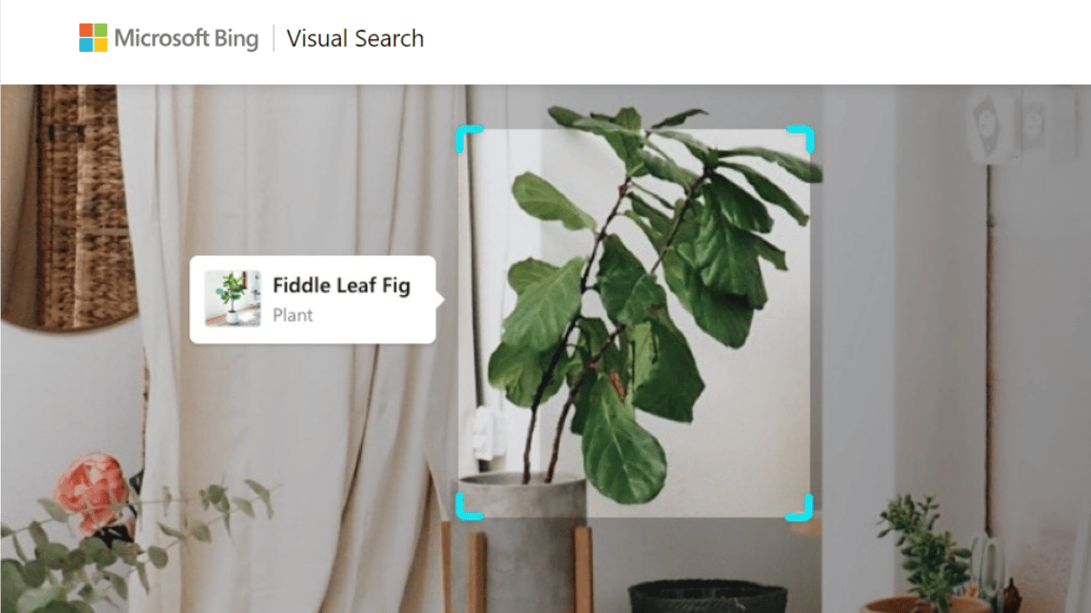Click the Microsoft four-square logo icon
The image size is (1091, 613).
tap(93, 38)
